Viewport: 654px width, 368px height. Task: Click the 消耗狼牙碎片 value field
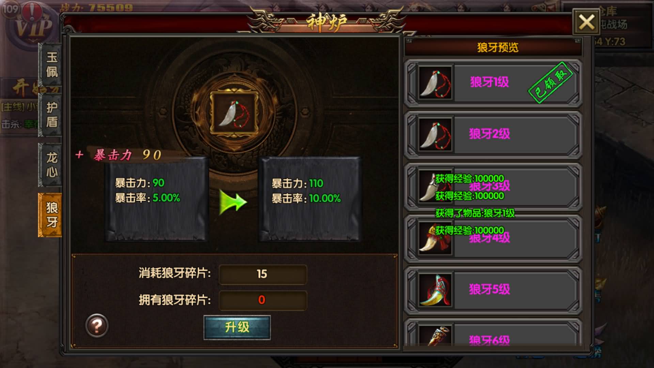[263, 274]
